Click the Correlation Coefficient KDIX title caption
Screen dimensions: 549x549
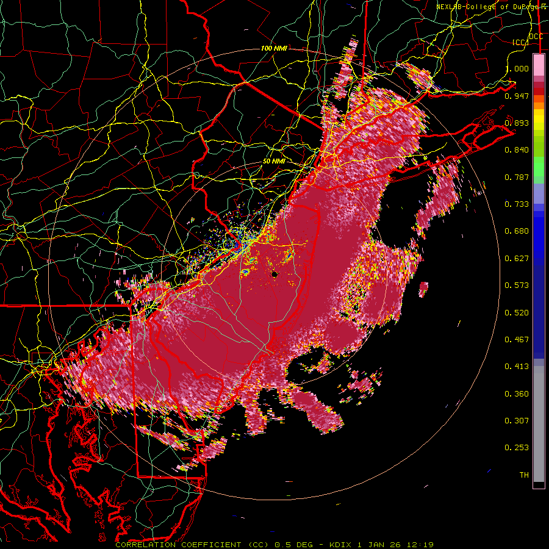coord(274,545)
